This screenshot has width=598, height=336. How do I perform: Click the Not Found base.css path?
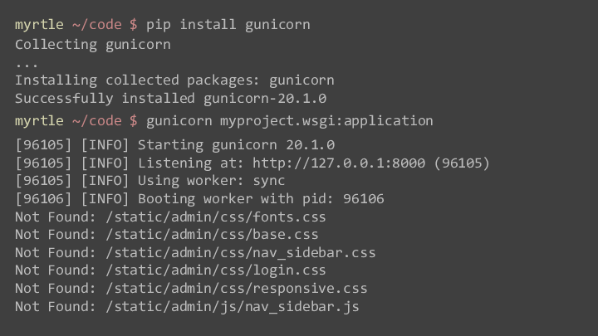pyautogui.click(x=212, y=235)
